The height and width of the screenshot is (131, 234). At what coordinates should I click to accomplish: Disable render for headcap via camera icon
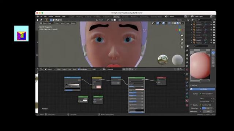[214, 43]
